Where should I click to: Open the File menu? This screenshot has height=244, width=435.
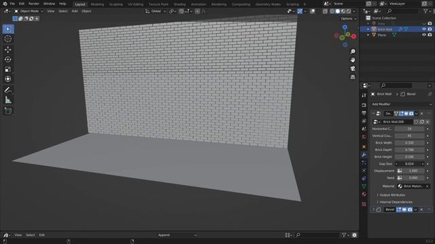[12, 4]
